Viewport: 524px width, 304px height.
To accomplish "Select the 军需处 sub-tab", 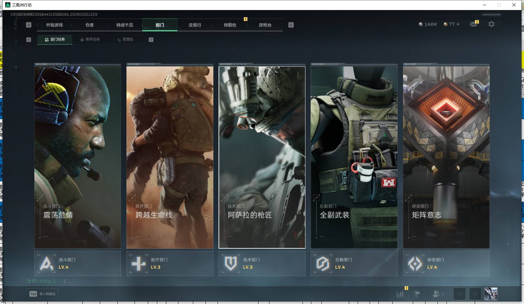I will click(x=125, y=39).
